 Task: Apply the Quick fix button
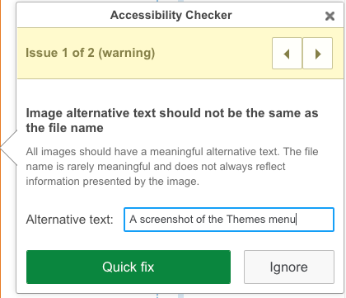[129, 267]
